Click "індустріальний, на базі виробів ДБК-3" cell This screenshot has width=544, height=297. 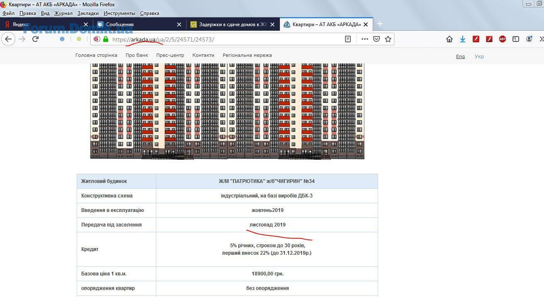[267, 196]
